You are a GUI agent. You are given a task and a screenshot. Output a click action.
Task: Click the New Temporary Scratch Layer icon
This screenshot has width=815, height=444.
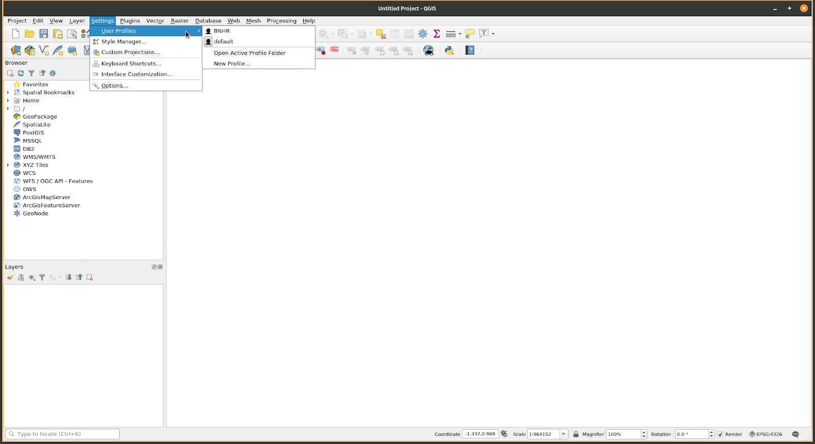tap(72, 50)
